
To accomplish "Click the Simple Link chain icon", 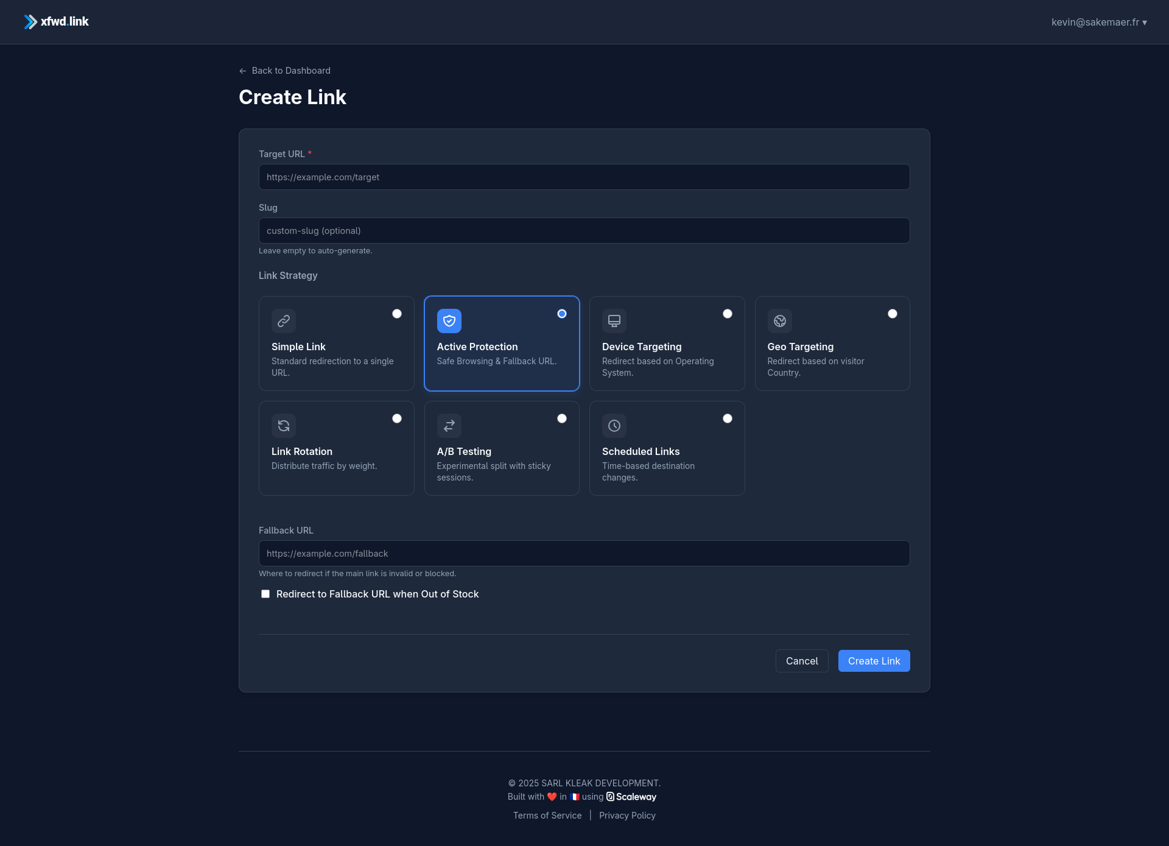I will click(x=284, y=321).
